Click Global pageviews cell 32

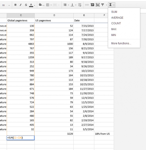[x=21, y=129]
